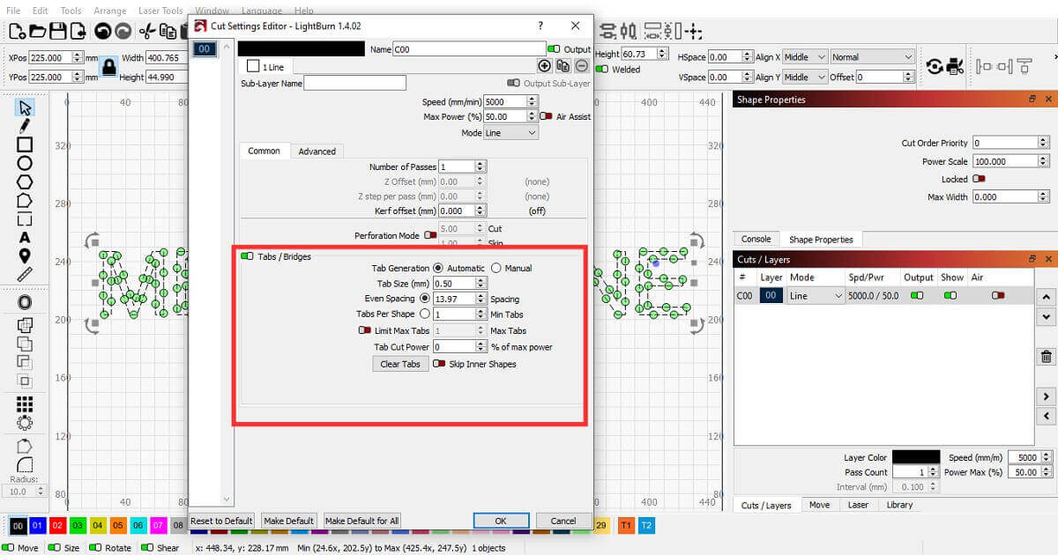
Task: Switch to the Advanced tab
Action: point(317,152)
